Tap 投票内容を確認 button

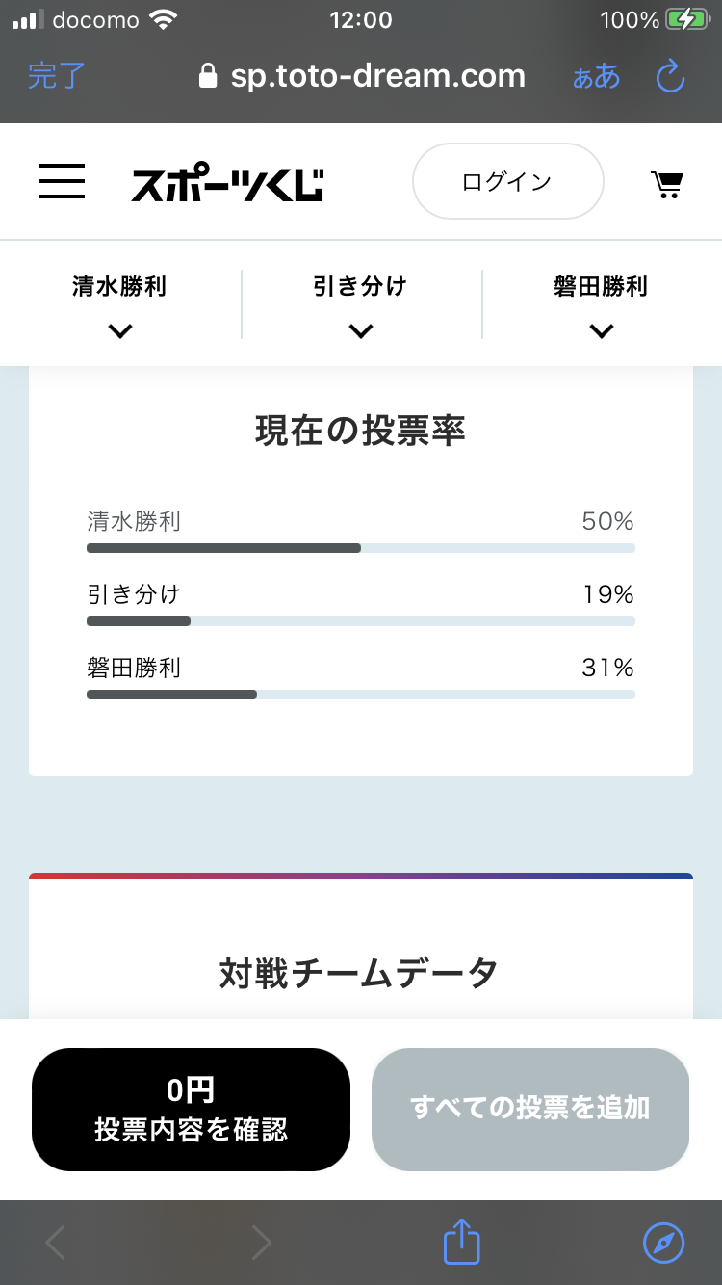click(191, 1110)
